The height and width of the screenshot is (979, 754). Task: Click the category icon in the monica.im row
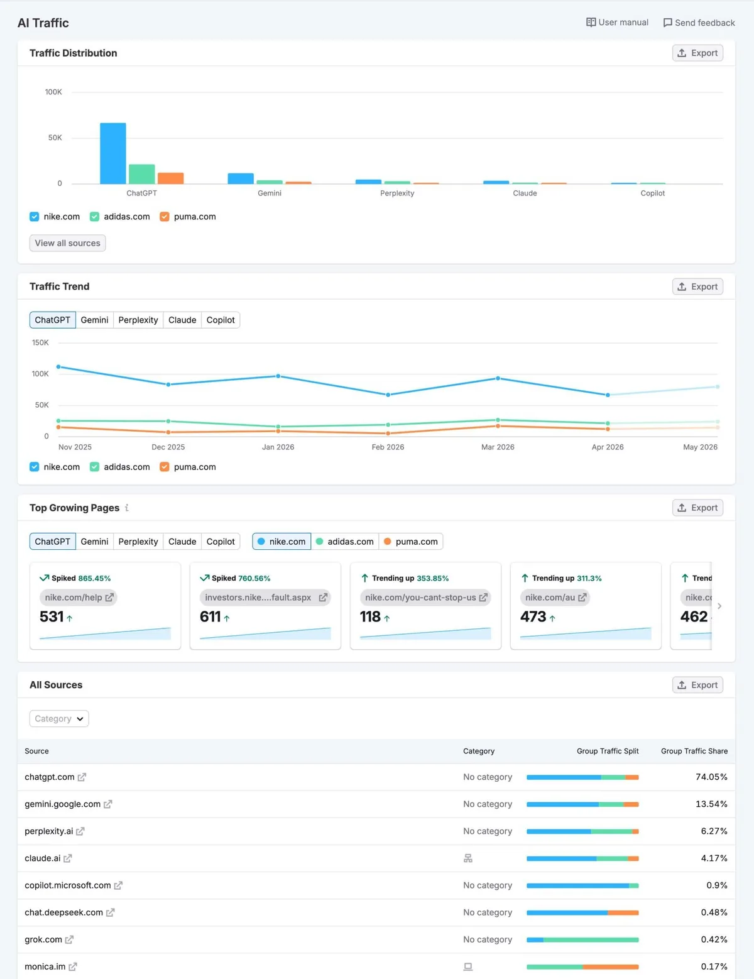(468, 966)
